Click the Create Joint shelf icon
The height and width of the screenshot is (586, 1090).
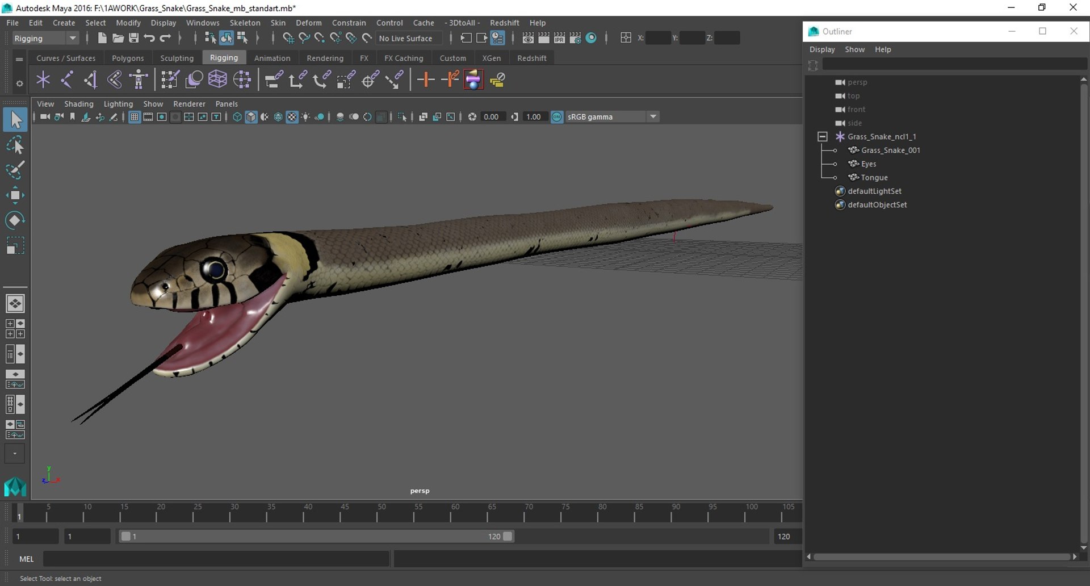(x=67, y=79)
